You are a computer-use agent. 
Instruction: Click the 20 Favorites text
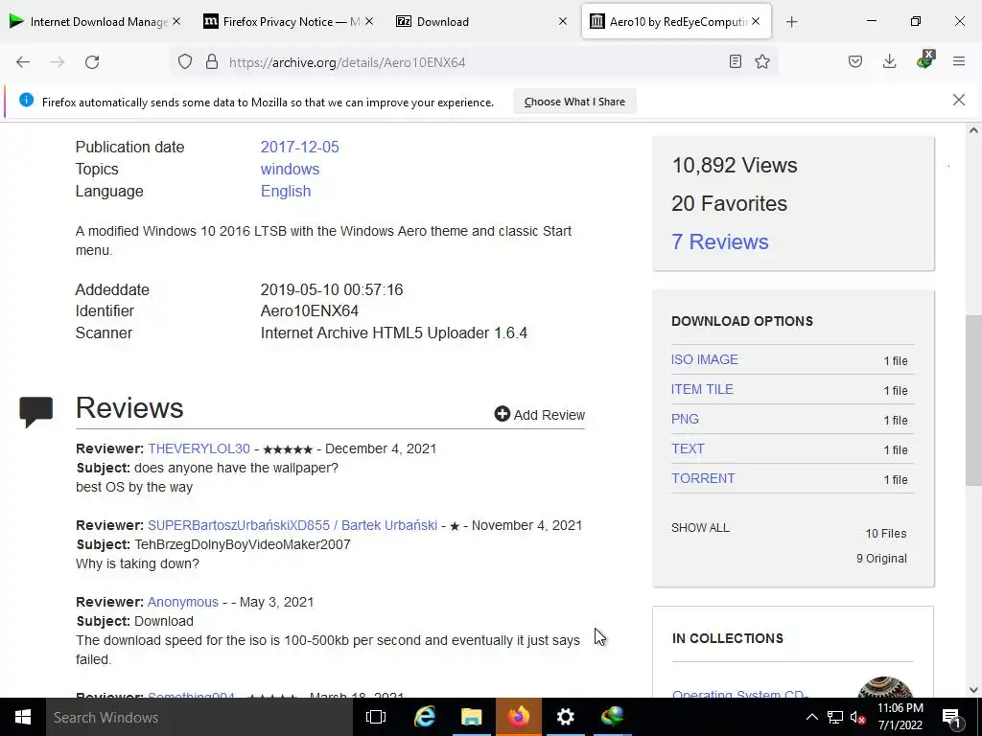729,203
